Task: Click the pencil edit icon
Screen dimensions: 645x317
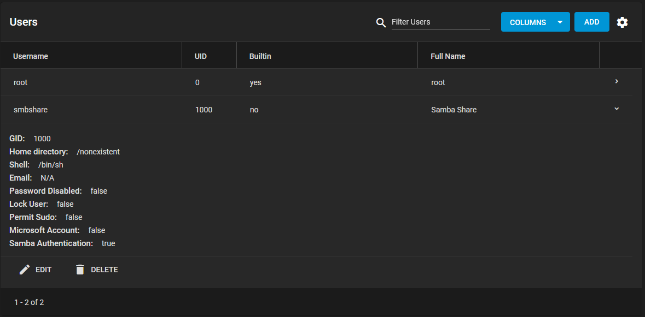Action: coord(25,270)
